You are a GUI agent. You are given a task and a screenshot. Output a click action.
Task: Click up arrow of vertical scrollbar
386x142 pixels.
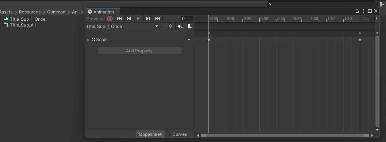pyautogui.click(x=377, y=33)
